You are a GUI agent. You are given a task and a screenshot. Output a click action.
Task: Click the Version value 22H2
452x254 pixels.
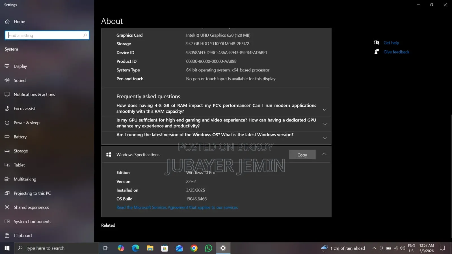[191, 182]
